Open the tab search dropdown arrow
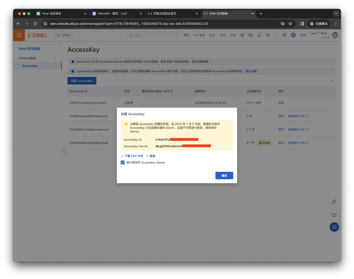The image size is (354, 279). click(x=336, y=13)
